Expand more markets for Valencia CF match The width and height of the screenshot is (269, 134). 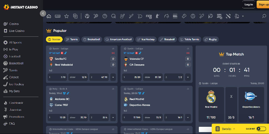188,77
